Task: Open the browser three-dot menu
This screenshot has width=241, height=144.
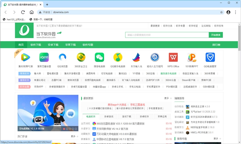Action: click(236, 12)
